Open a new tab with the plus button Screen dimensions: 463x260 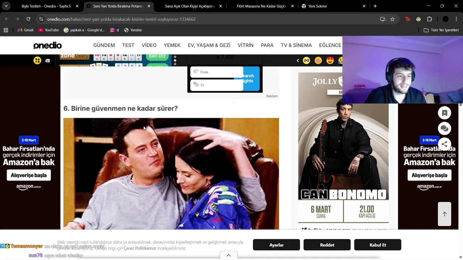(375, 6)
